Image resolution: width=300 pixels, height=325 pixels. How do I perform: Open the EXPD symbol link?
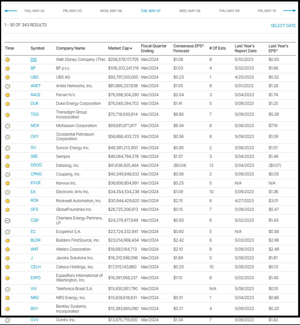35,278
